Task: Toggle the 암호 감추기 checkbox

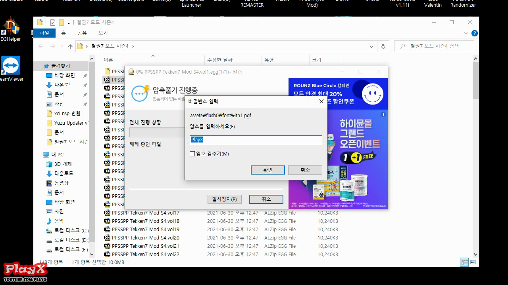Action: tap(192, 154)
